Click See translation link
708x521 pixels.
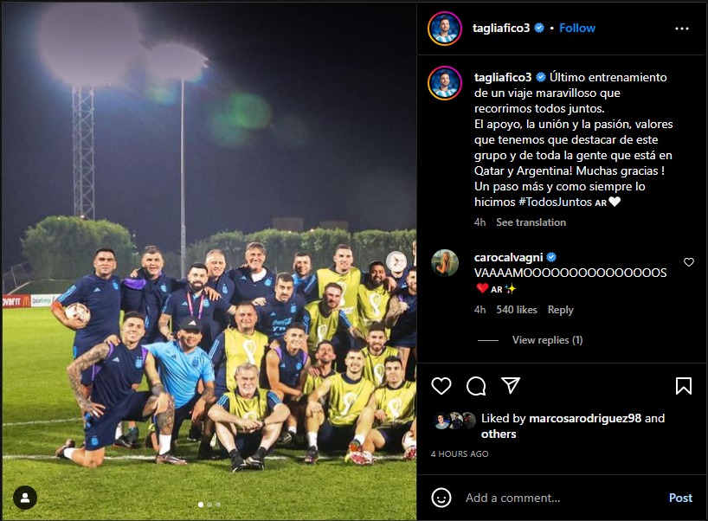click(531, 222)
